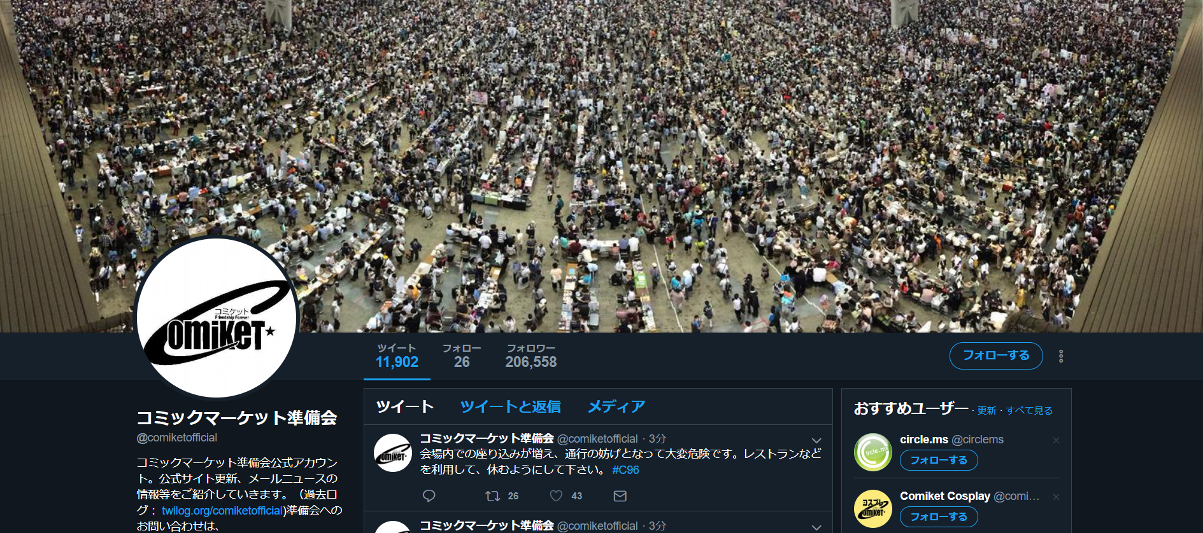Open the twilog.org/comiketofficial link in the bio

click(x=222, y=511)
